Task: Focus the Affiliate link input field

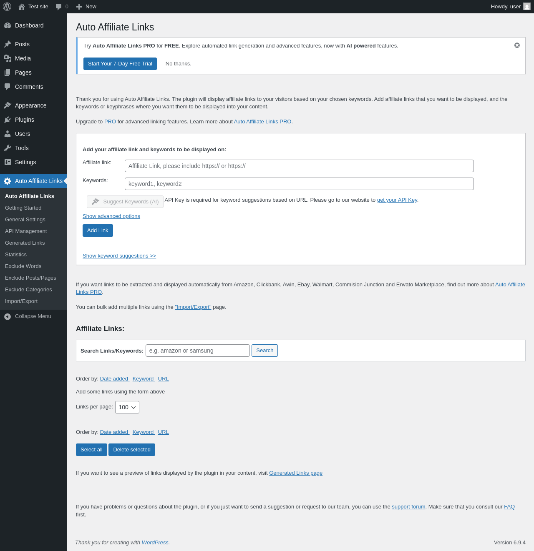Action: pyautogui.click(x=299, y=166)
